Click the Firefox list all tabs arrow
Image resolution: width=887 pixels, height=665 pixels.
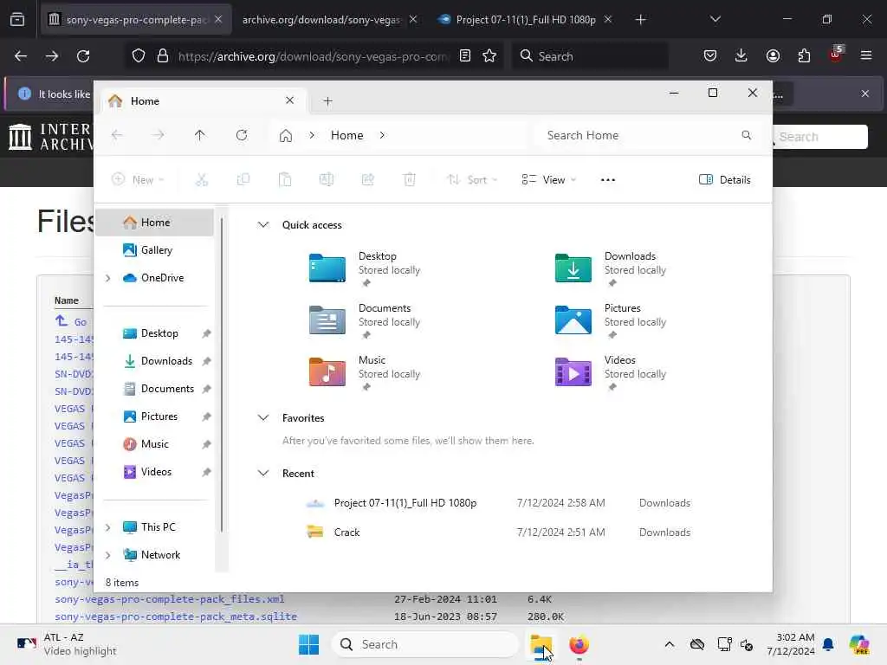(715, 20)
